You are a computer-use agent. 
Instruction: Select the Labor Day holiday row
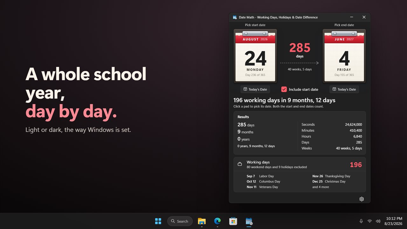[x=260, y=176]
